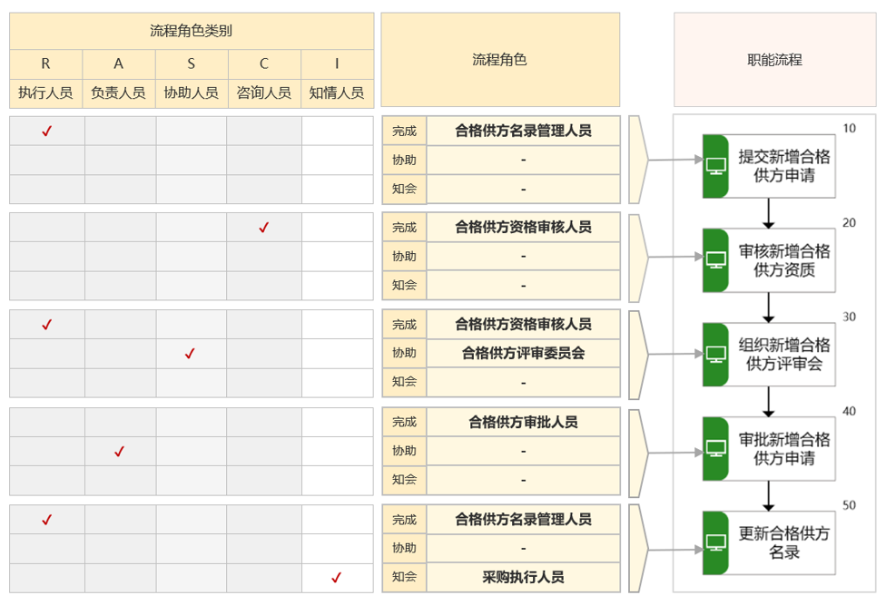
Task: Toggle the red checkmark in the I 知情人员 column
Action: pos(336,578)
